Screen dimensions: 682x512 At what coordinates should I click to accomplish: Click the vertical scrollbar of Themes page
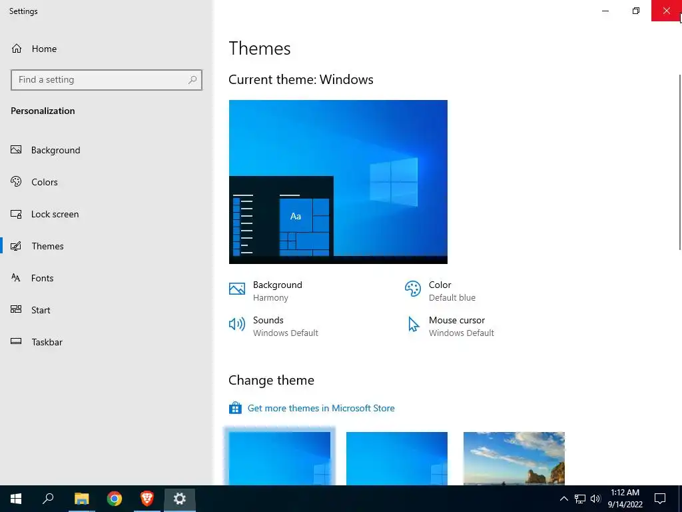(680, 162)
